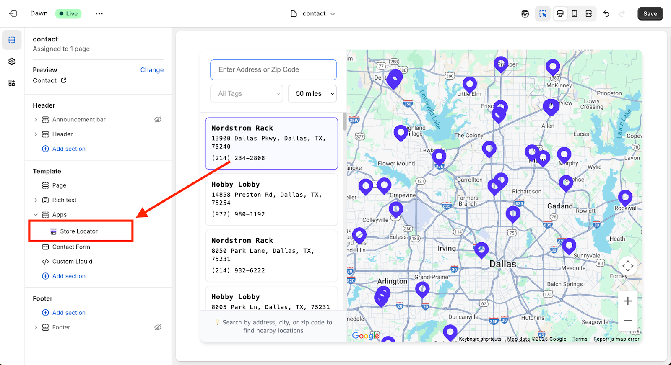Open the Sections panel icon in sidebar
Screen dimensions: 671x365
pyautogui.click(x=12, y=40)
